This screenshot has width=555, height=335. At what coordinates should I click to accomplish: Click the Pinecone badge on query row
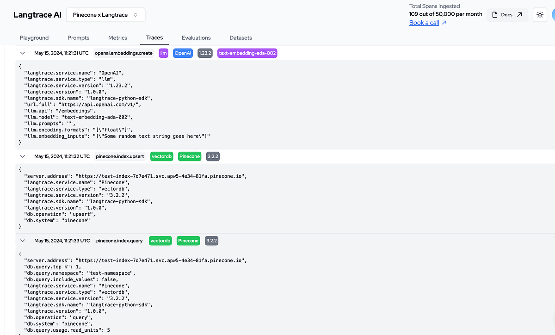(188, 241)
